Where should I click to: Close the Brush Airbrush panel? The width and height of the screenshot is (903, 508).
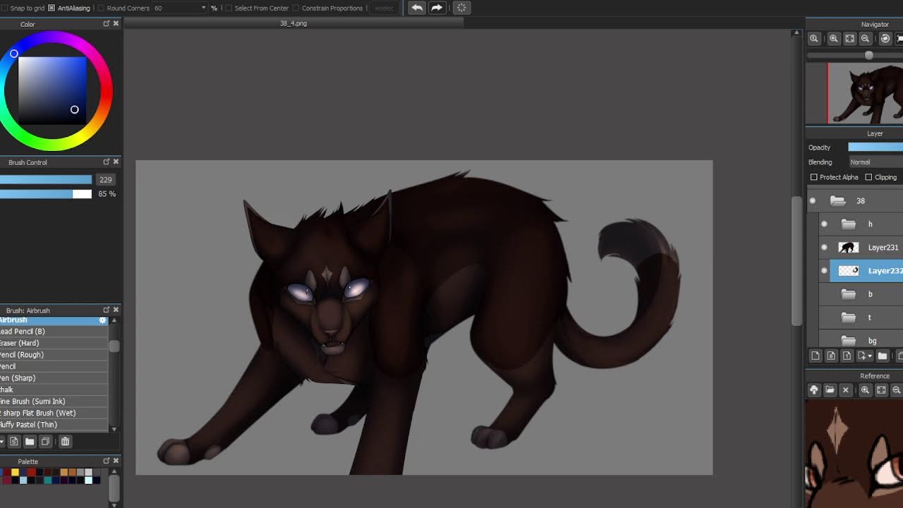[x=116, y=310]
